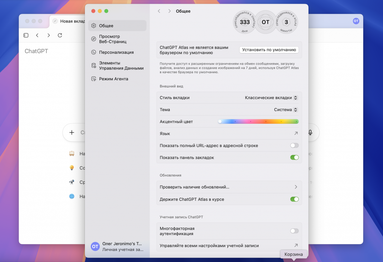Open the Стиль вкладки dropdown

(x=271, y=98)
